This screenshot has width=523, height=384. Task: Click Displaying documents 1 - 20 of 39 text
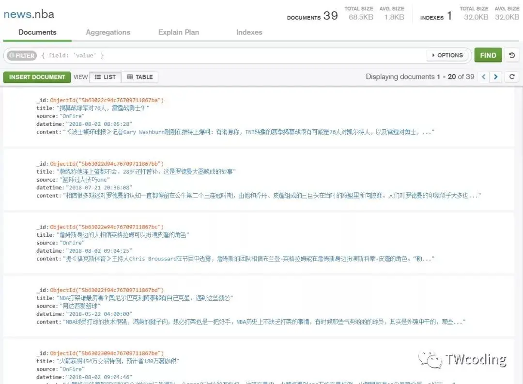tap(420, 77)
